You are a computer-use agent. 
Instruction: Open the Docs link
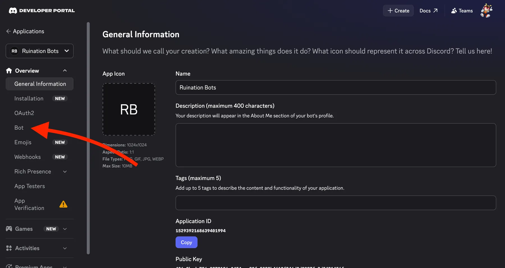click(x=428, y=11)
